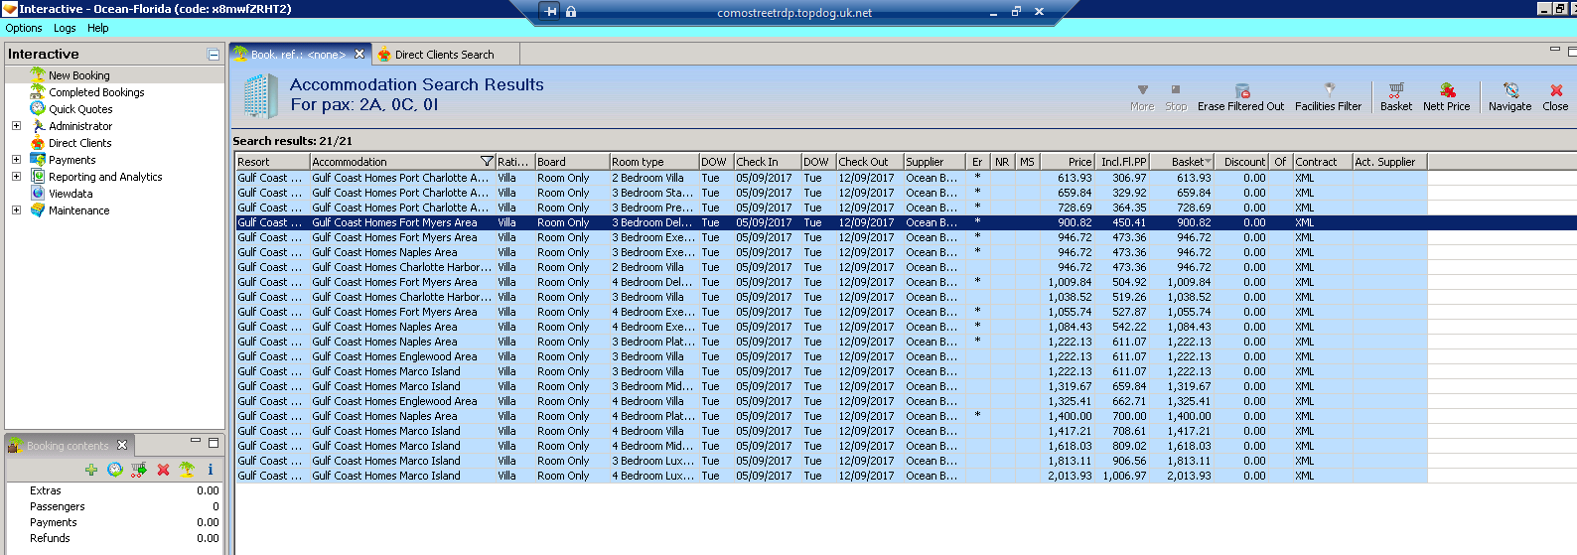This screenshot has height=555, width=1577.
Task: Click the Navigate compass icon
Action: tap(1510, 90)
